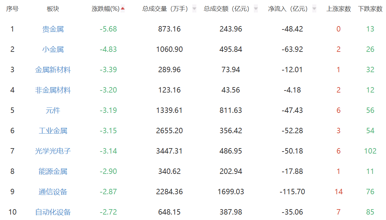Viewport: 386px width, 220px height.
Task: Click the sort arrow beside 总成交量（万手）
Action: point(194,9)
